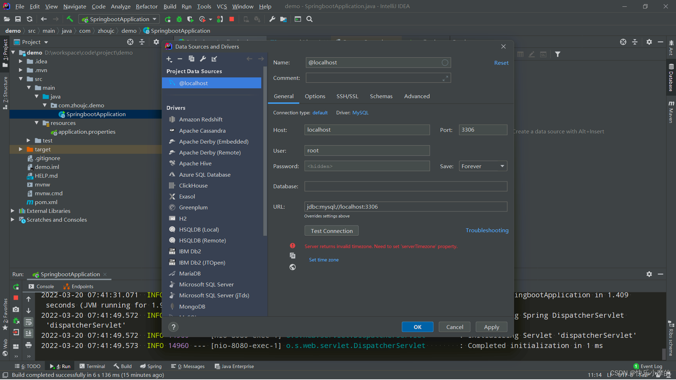This screenshot has width=676, height=380.
Task: Toggle scroll to end in the console
Action: (x=29, y=333)
